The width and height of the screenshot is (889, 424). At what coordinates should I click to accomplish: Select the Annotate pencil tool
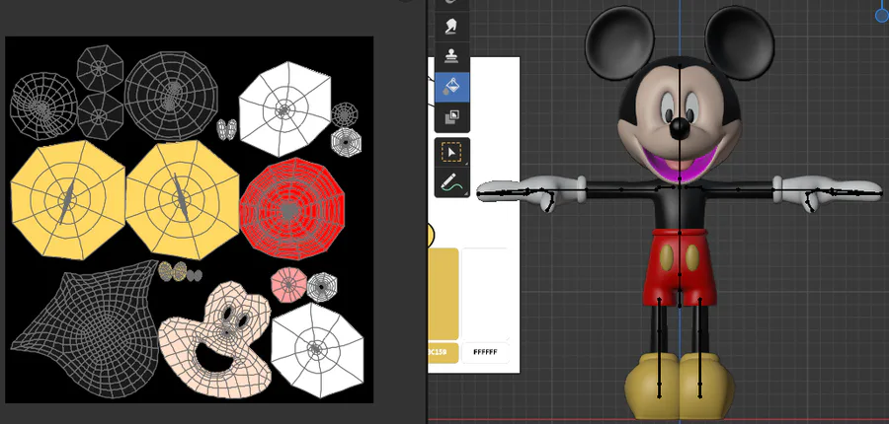click(451, 182)
